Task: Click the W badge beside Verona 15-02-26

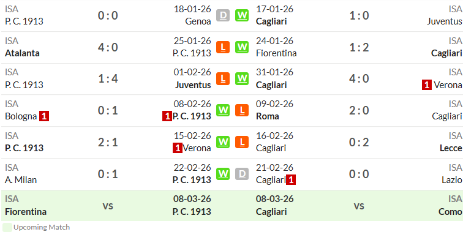Action: pyautogui.click(x=223, y=142)
